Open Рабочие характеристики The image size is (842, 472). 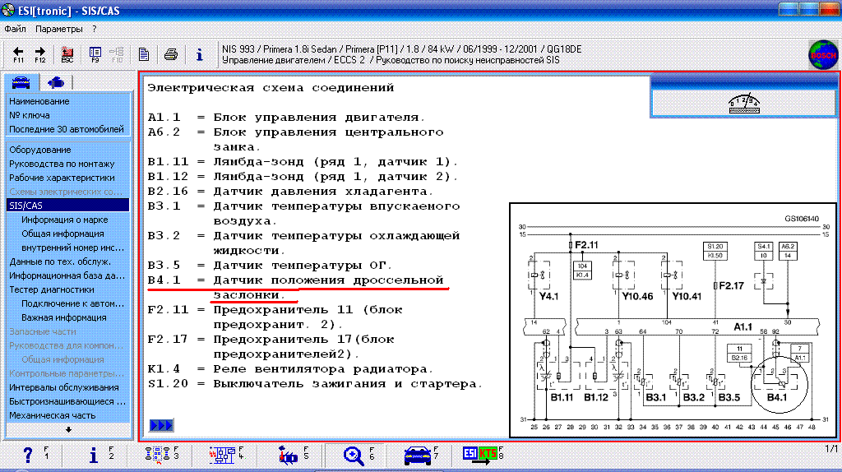[x=62, y=177]
